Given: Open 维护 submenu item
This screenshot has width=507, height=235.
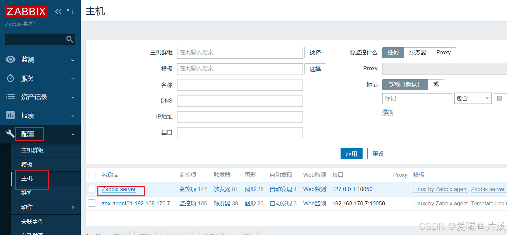Looking at the screenshot, I should (x=27, y=193).
